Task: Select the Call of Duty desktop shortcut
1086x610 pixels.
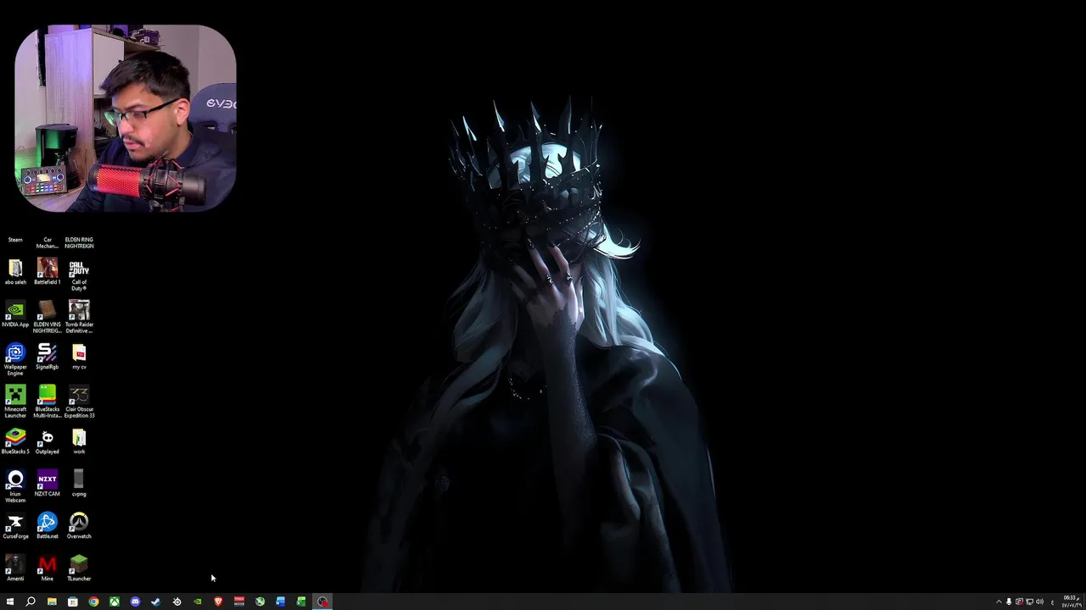Action: [79, 274]
